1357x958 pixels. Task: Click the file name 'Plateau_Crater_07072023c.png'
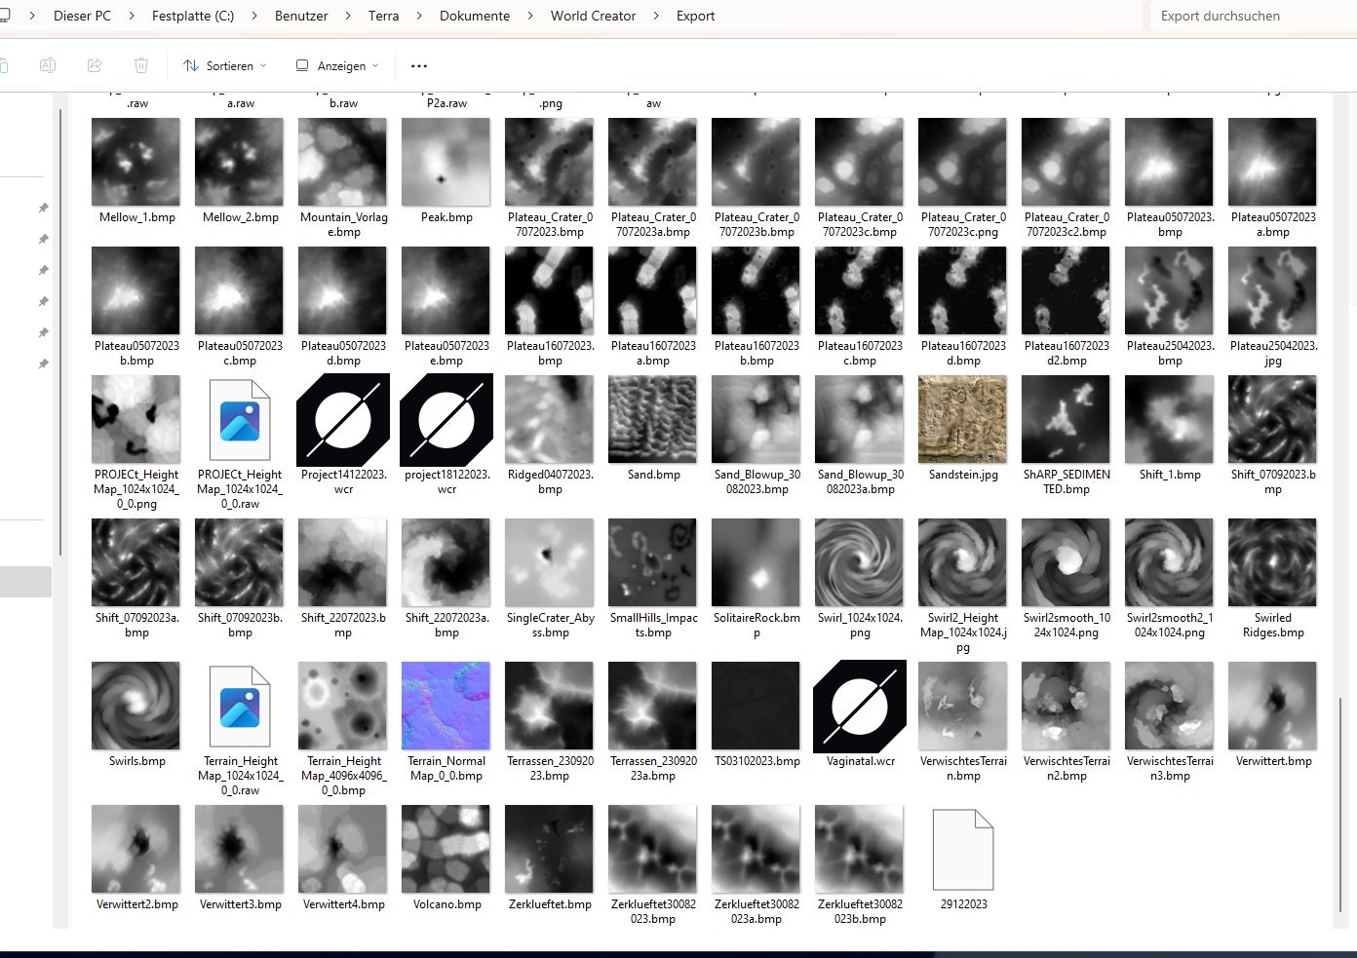pyautogui.click(x=963, y=225)
